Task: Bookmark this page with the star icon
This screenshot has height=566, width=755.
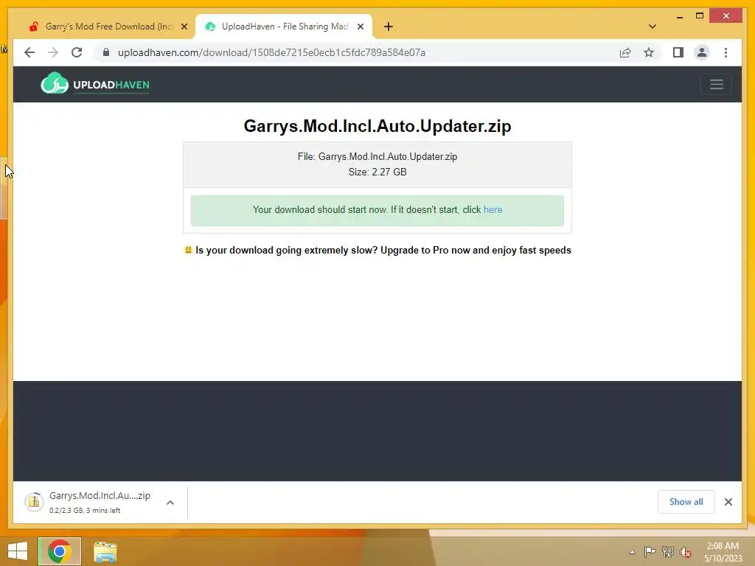Action: (x=649, y=52)
